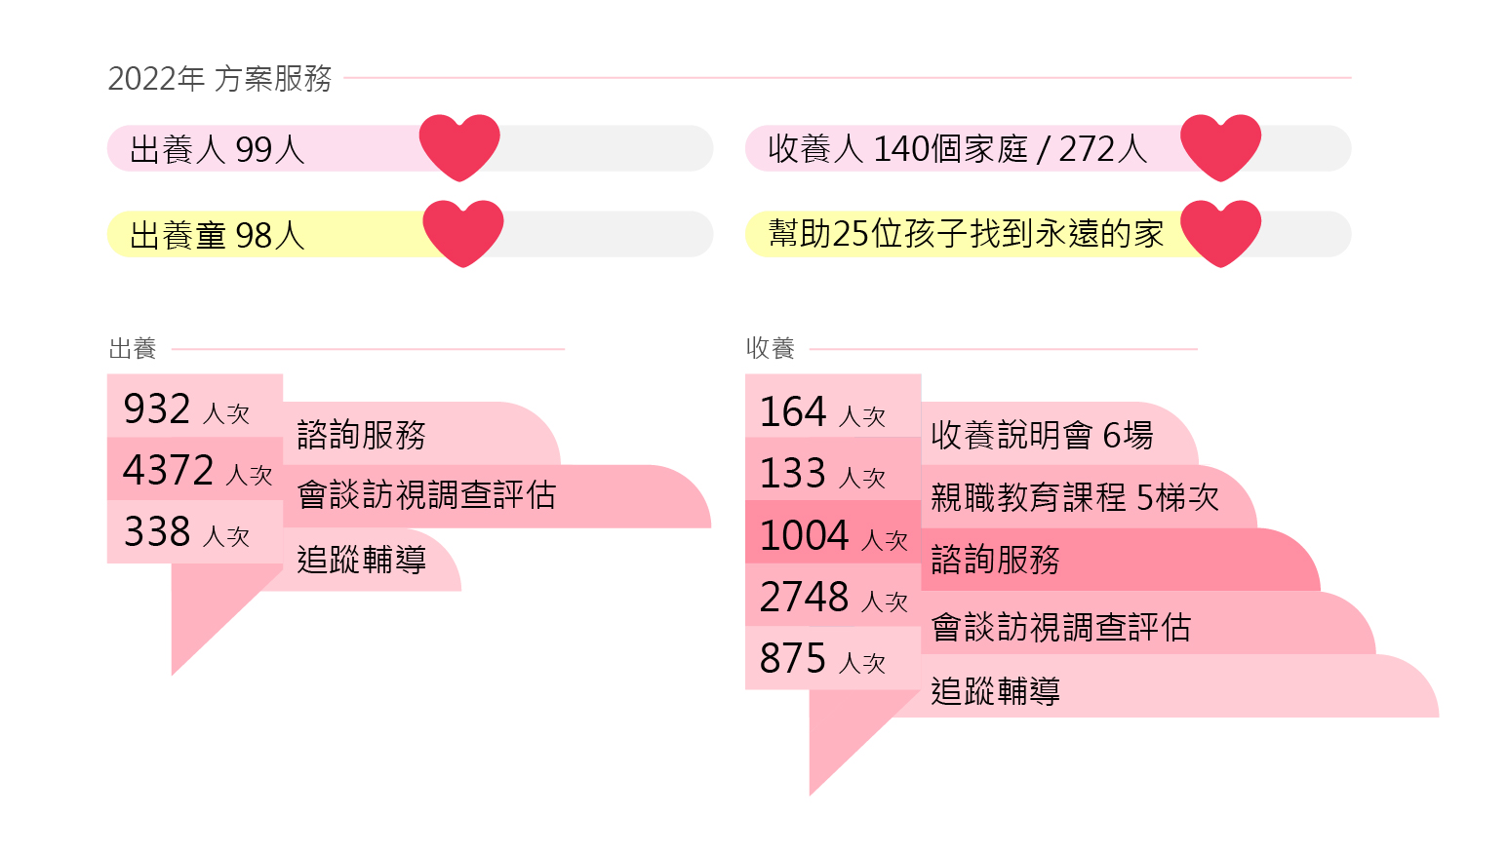
Task: Click the 收養說明會 6場 label
Action: tap(1042, 435)
